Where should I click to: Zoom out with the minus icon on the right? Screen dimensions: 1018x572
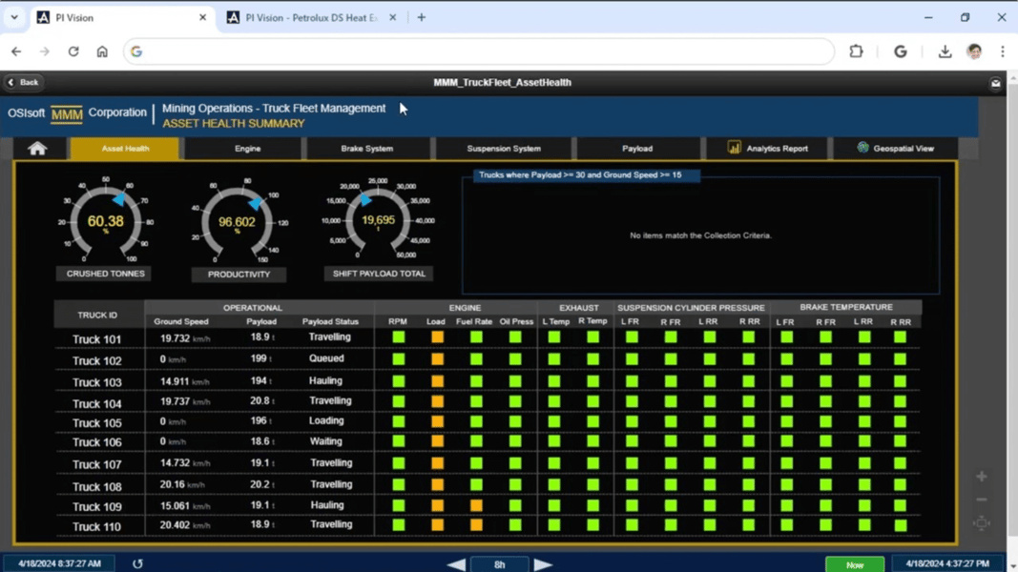(981, 500)
